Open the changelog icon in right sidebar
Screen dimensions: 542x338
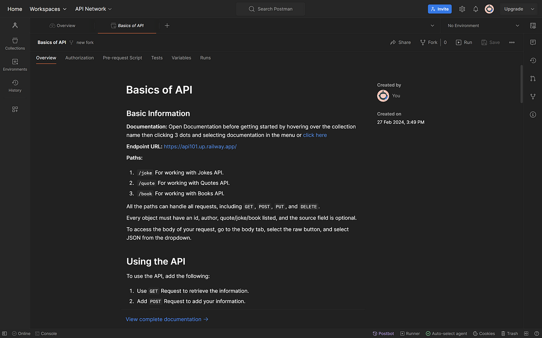(x=533, y=60)
